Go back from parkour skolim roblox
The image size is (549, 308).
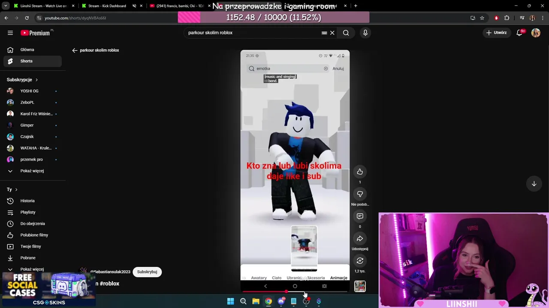[75, 50]
